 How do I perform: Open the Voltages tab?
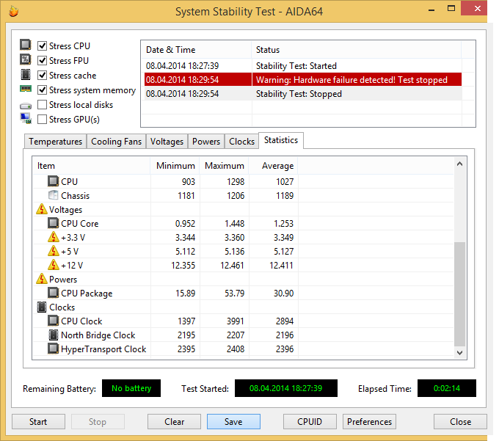[x=167, y=142]
